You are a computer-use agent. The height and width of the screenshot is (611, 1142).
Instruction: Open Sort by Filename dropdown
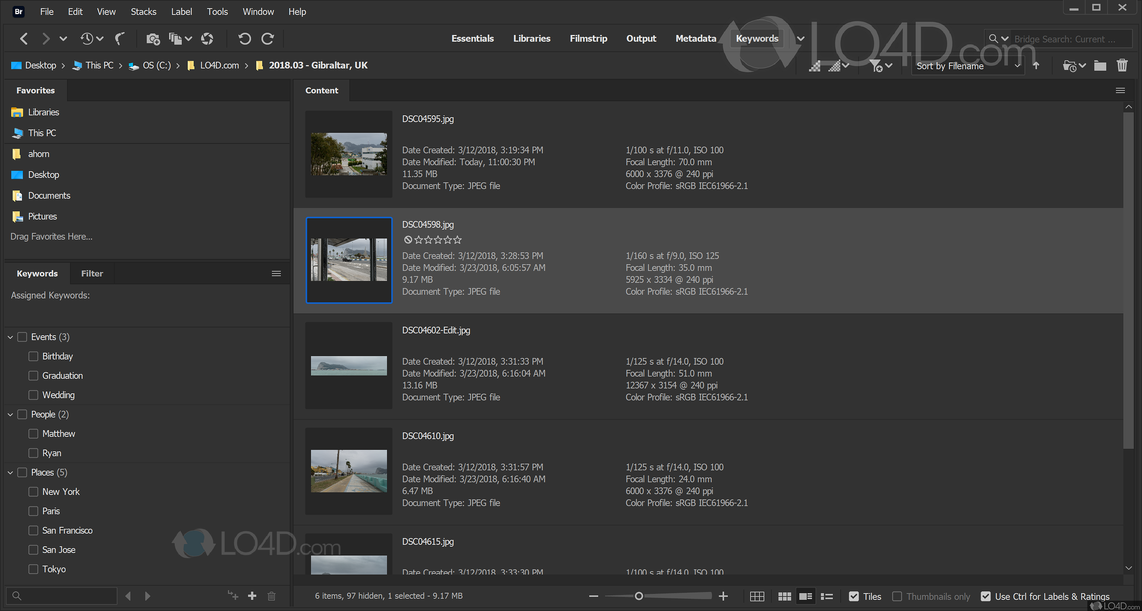(x=967, y=66)
